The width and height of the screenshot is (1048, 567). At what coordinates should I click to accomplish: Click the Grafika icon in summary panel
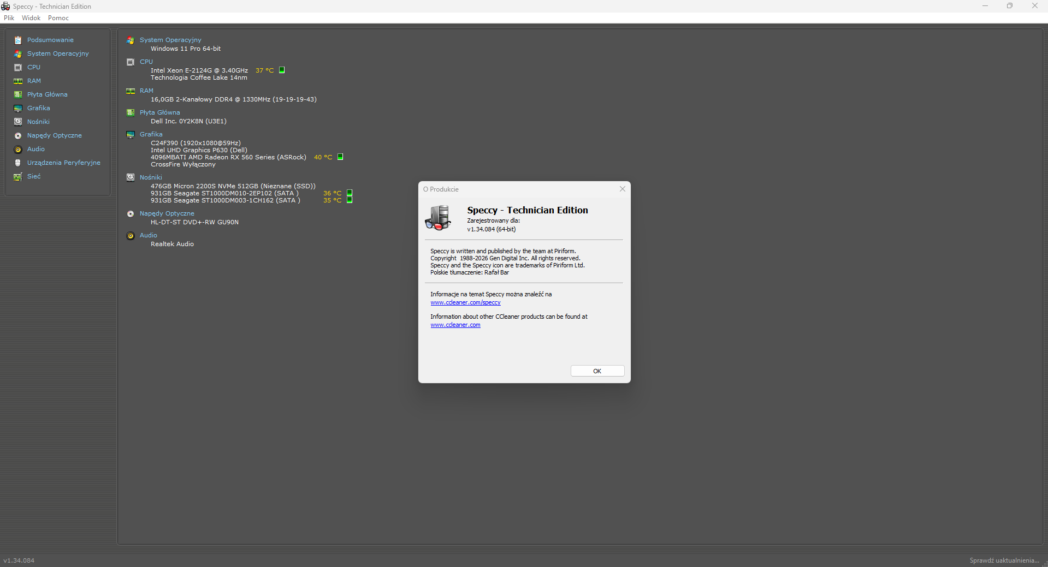click(131, 134)
